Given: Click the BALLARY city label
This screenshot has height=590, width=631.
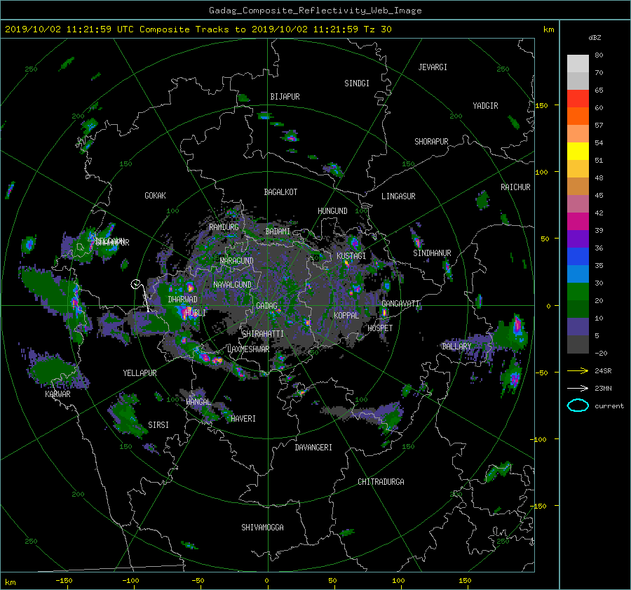Looking at the screenshot, I should (456, 347).
